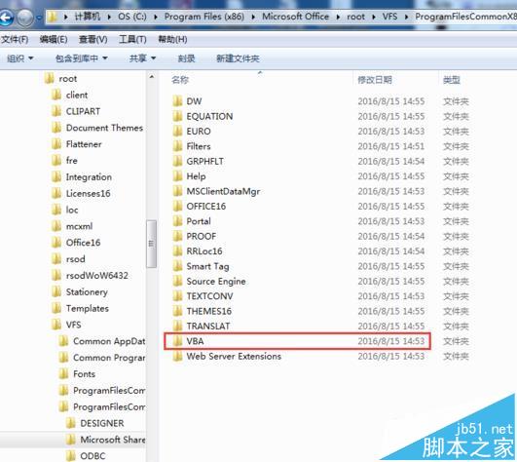517x462 pixels.
Task: Click the navigation pane scrollbar thumb
Action: tap(151, 244)
